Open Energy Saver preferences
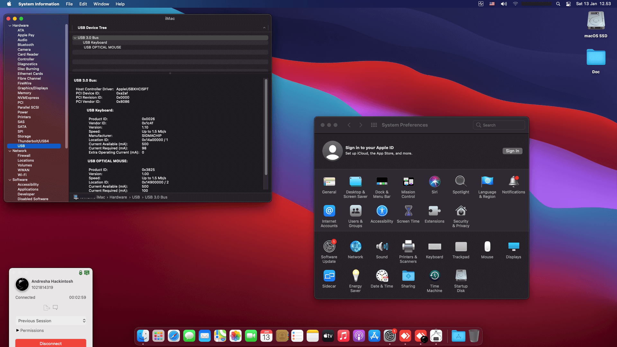The width and height of the screenshot is (617, 347). tap(355, 281)
